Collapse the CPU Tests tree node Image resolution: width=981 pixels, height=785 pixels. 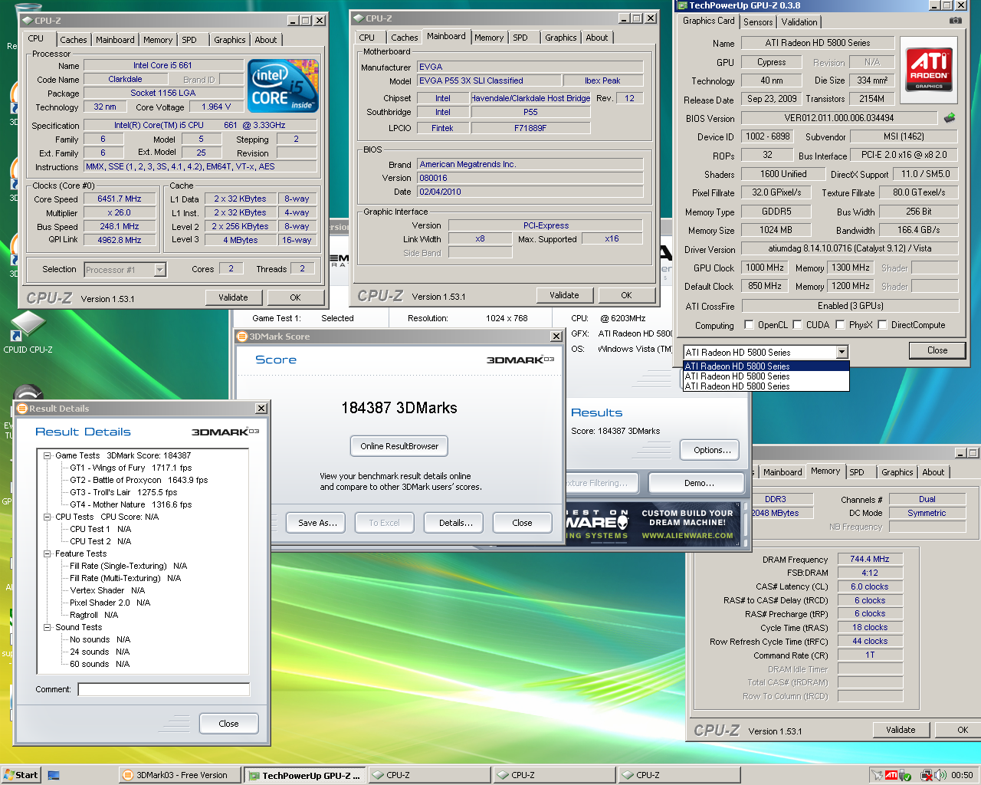click(x=48, y=517)
